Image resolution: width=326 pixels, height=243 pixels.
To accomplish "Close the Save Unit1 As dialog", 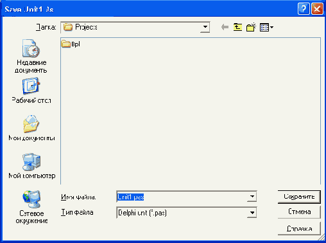I will (317, 9).
